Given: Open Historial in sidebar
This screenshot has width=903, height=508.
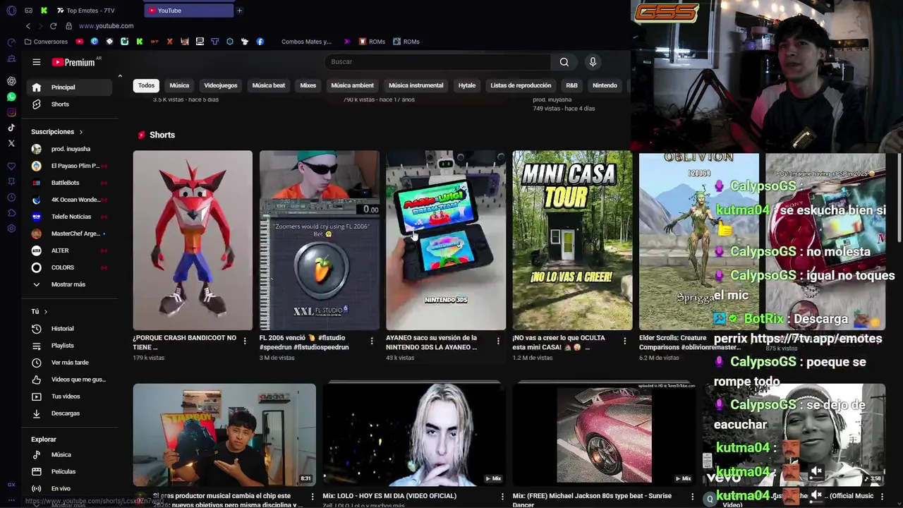Looking at the screenshot, I should [x=69, y=329].
